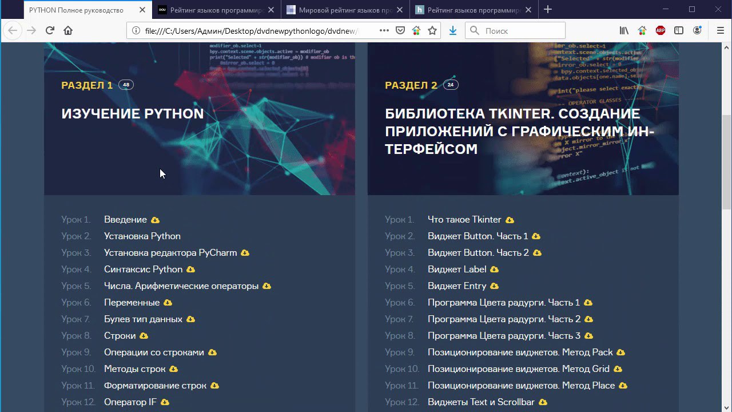Open lesson Форматирование строк
732x412 pixels.
(155, 386)
